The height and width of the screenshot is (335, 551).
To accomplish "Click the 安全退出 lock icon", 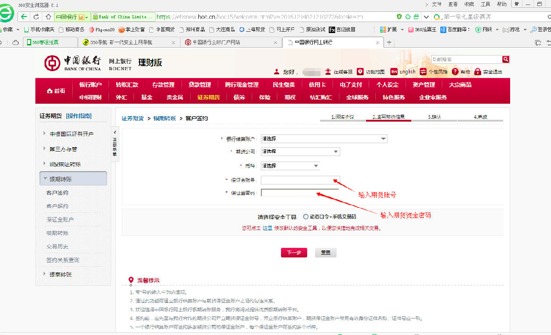I will [x=478, y=72].
